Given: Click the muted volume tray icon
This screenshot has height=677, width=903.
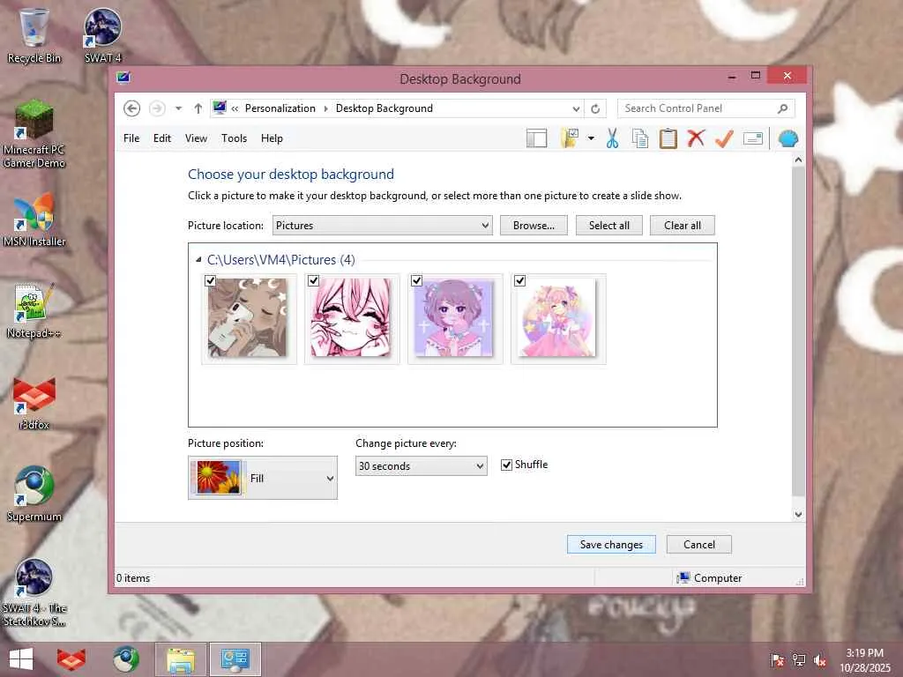Looking at the screenshot, I should pyautogui.click(x=819, y=659).
